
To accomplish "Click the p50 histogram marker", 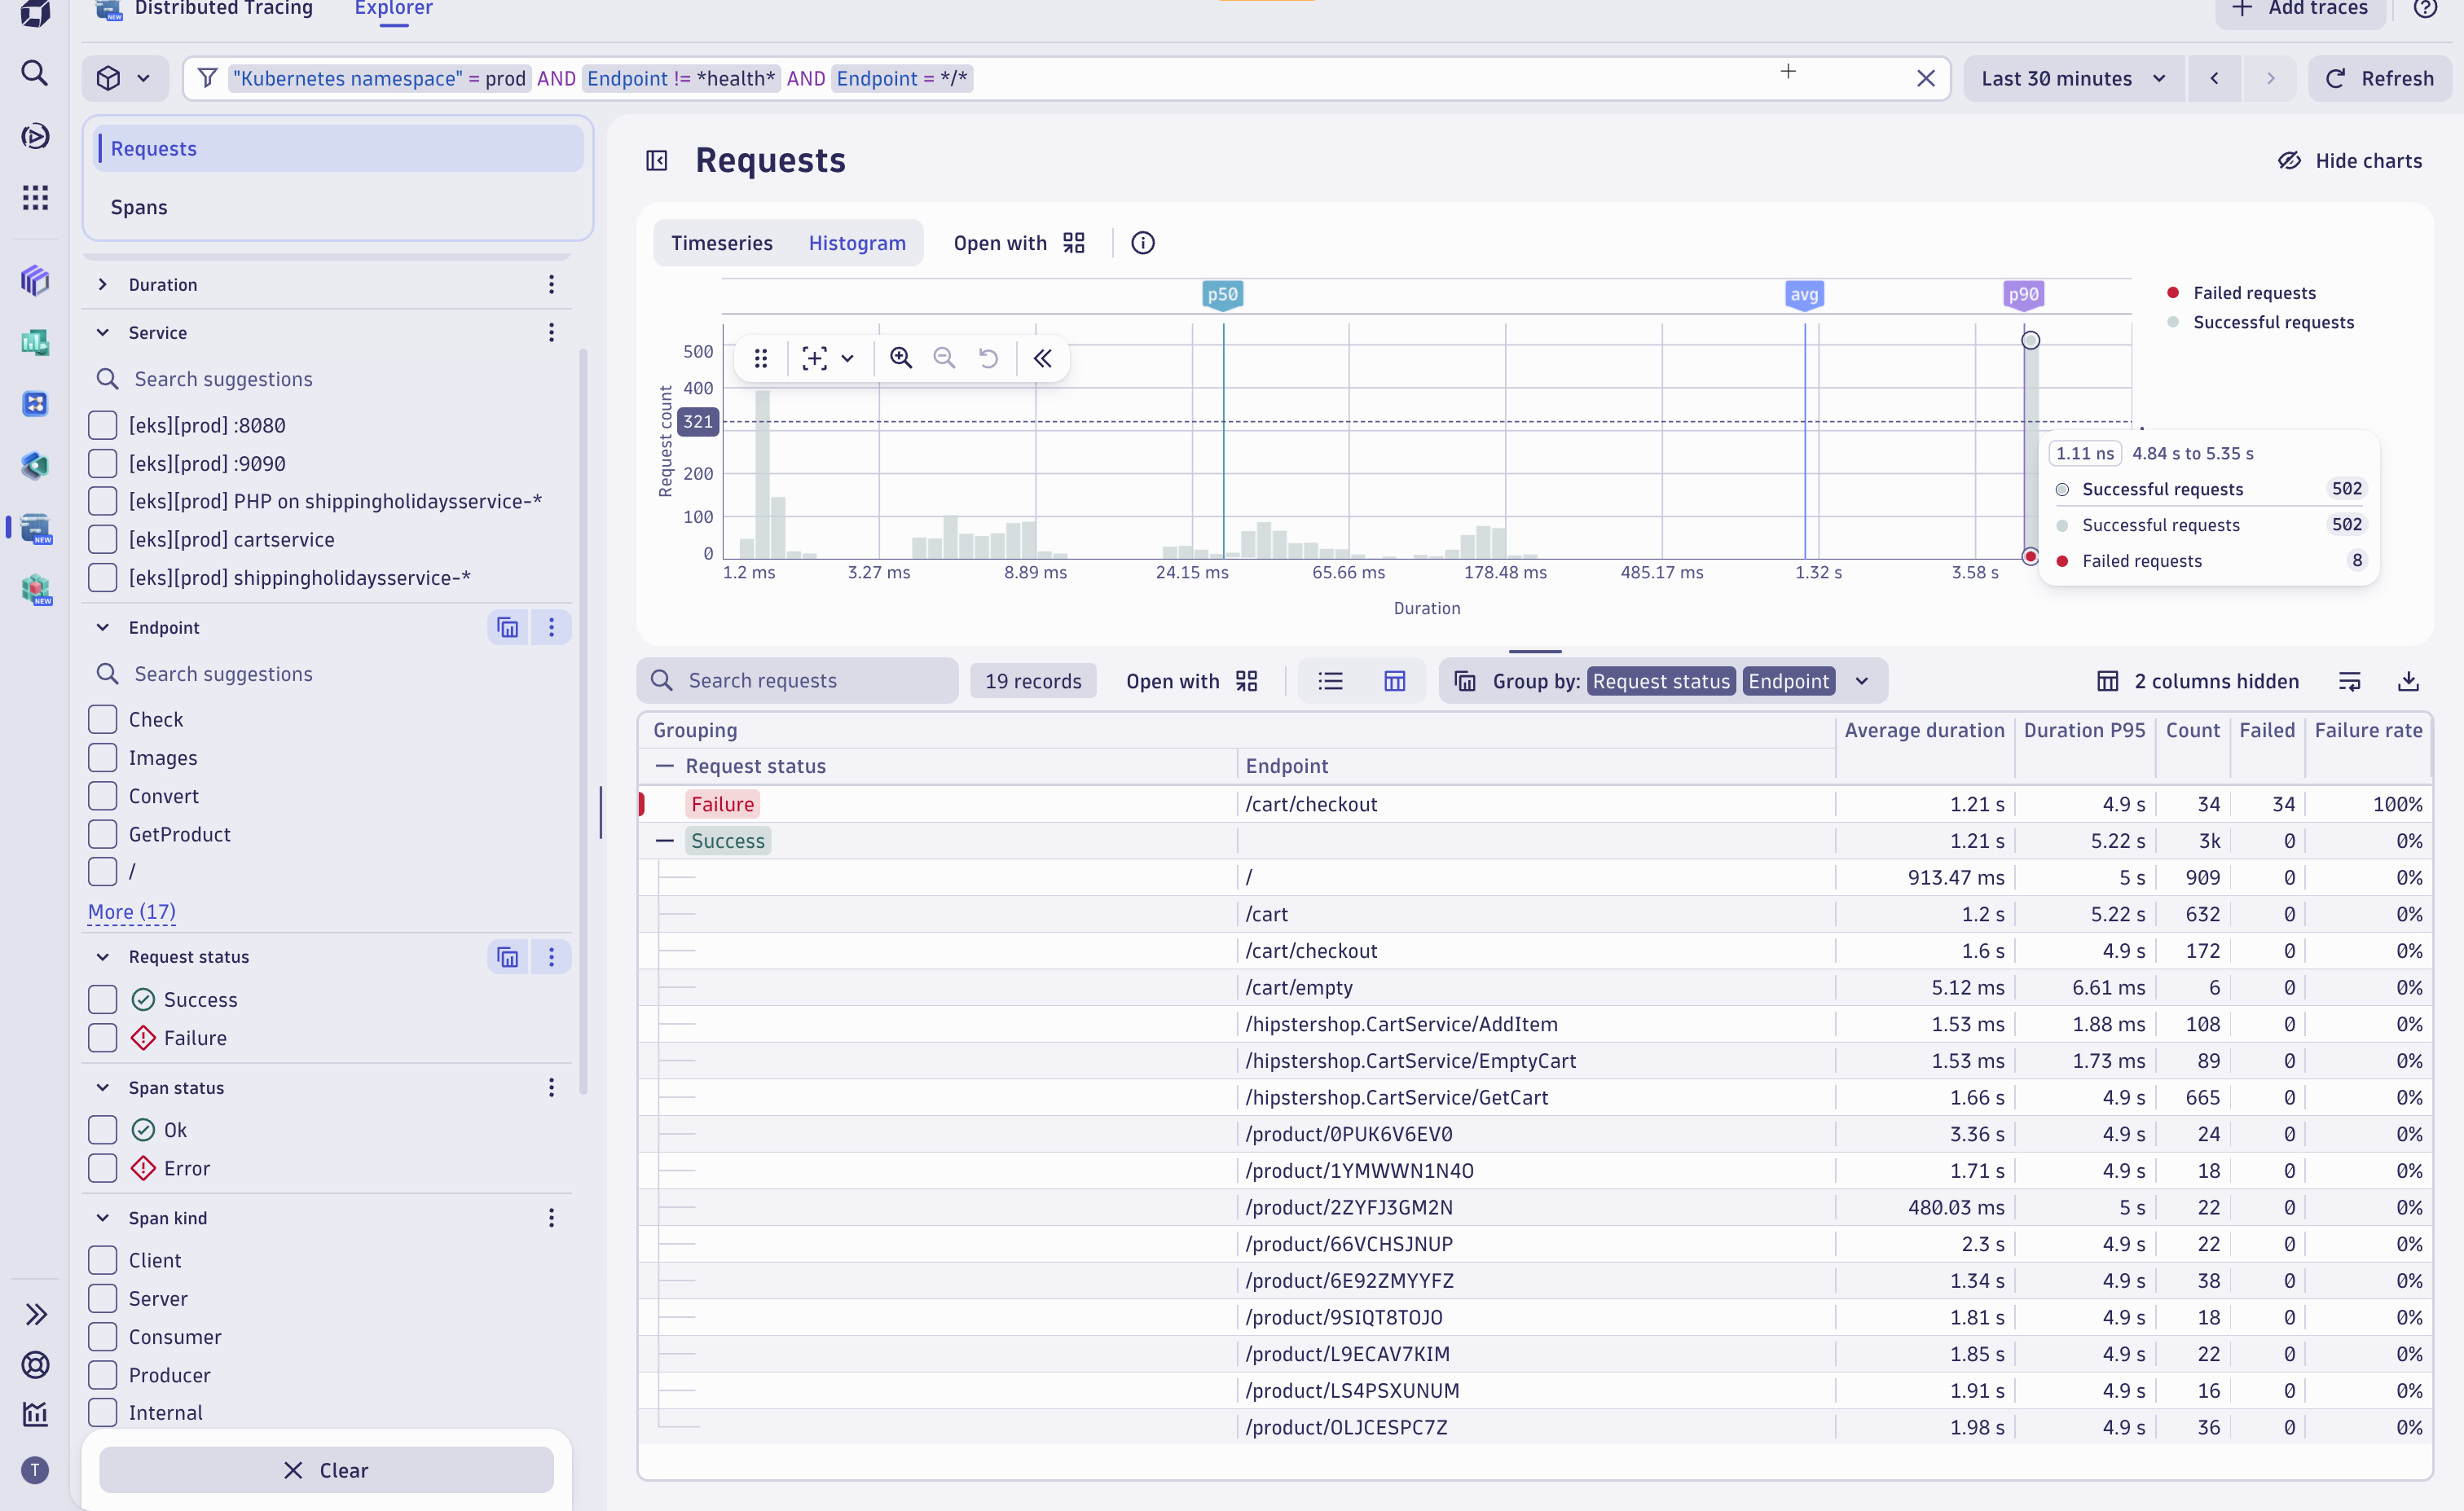I will click(1222, 294).
